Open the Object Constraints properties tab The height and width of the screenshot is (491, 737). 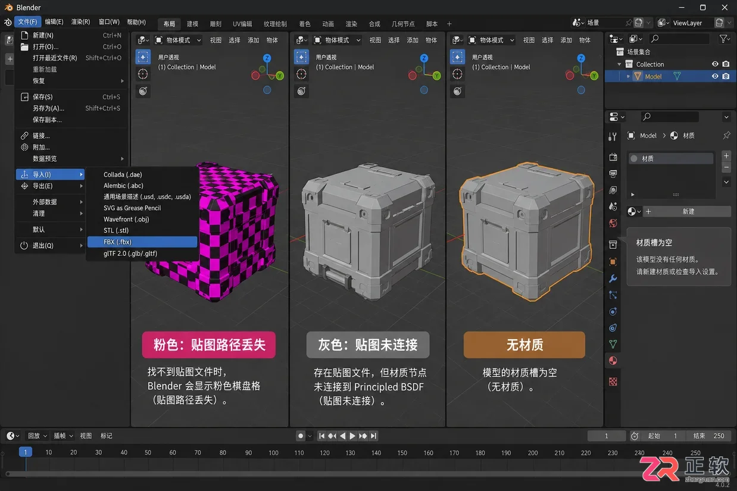click(x=613, y=327)
